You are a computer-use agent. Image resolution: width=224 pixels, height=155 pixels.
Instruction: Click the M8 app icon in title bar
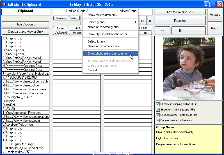coord(4,4)
